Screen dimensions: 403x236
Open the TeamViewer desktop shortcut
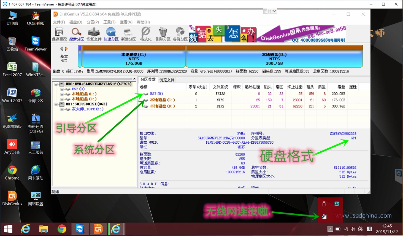[36, 44]
